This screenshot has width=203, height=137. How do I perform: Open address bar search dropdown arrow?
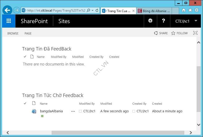click(x=92, y=11)
